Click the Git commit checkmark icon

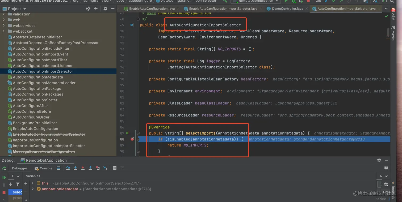click(334, 1)
